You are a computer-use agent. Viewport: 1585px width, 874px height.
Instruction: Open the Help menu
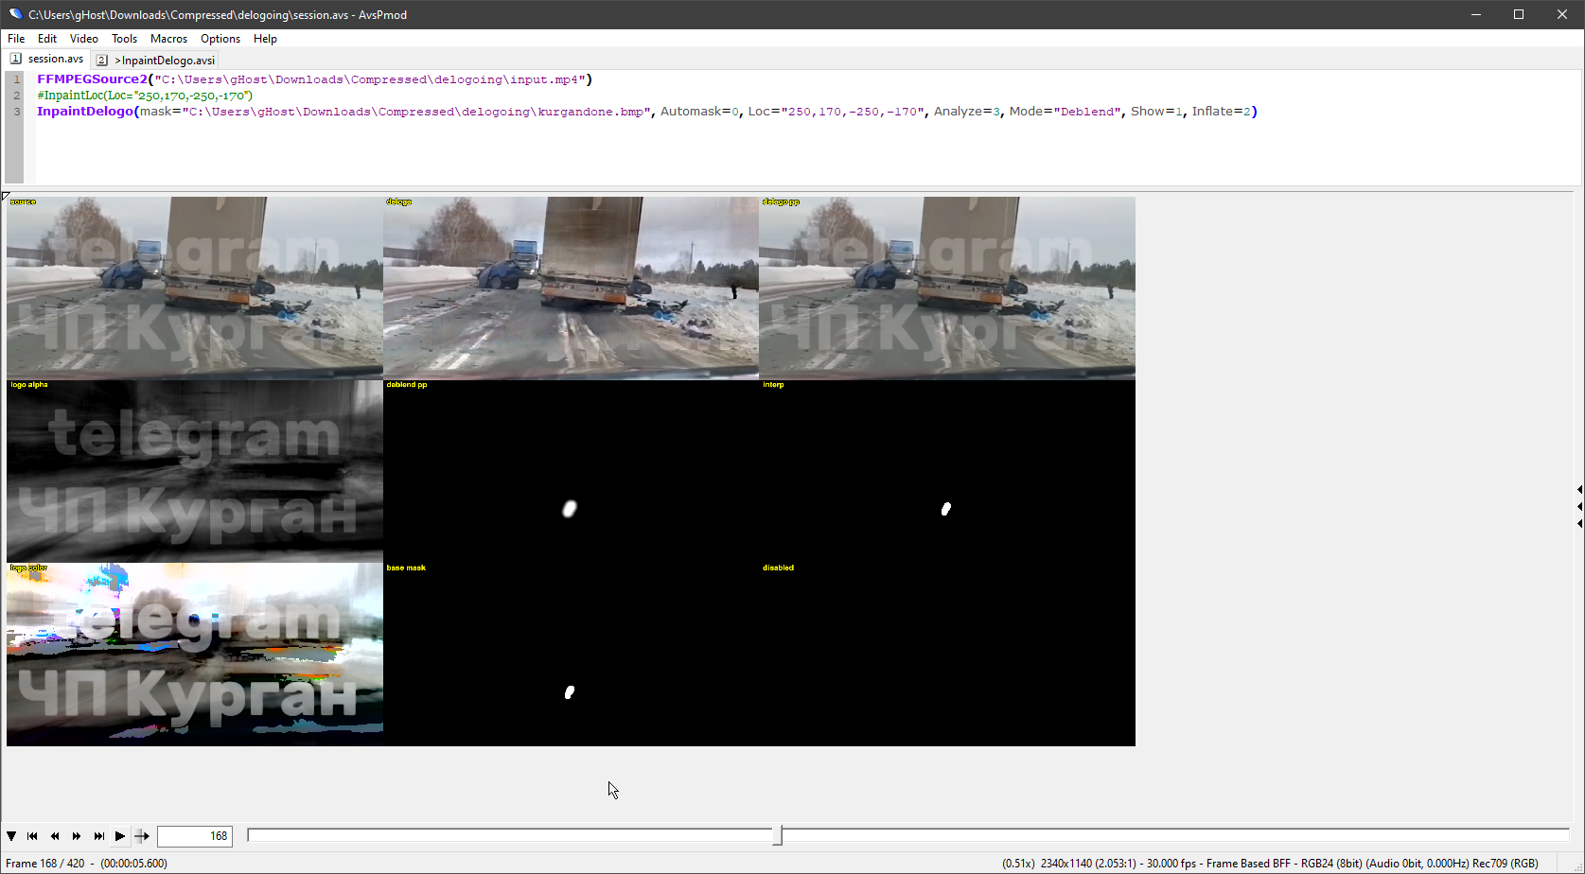266,39
